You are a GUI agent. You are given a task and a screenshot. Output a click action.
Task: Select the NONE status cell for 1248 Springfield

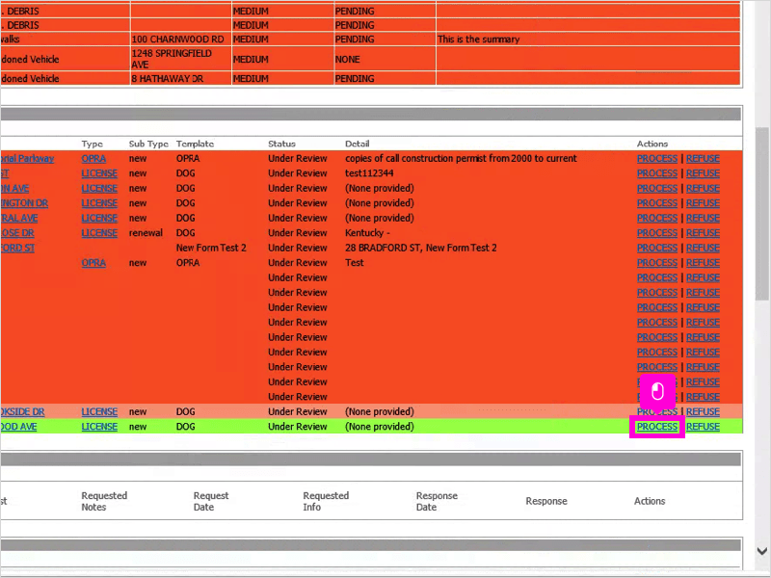[385, 59]
